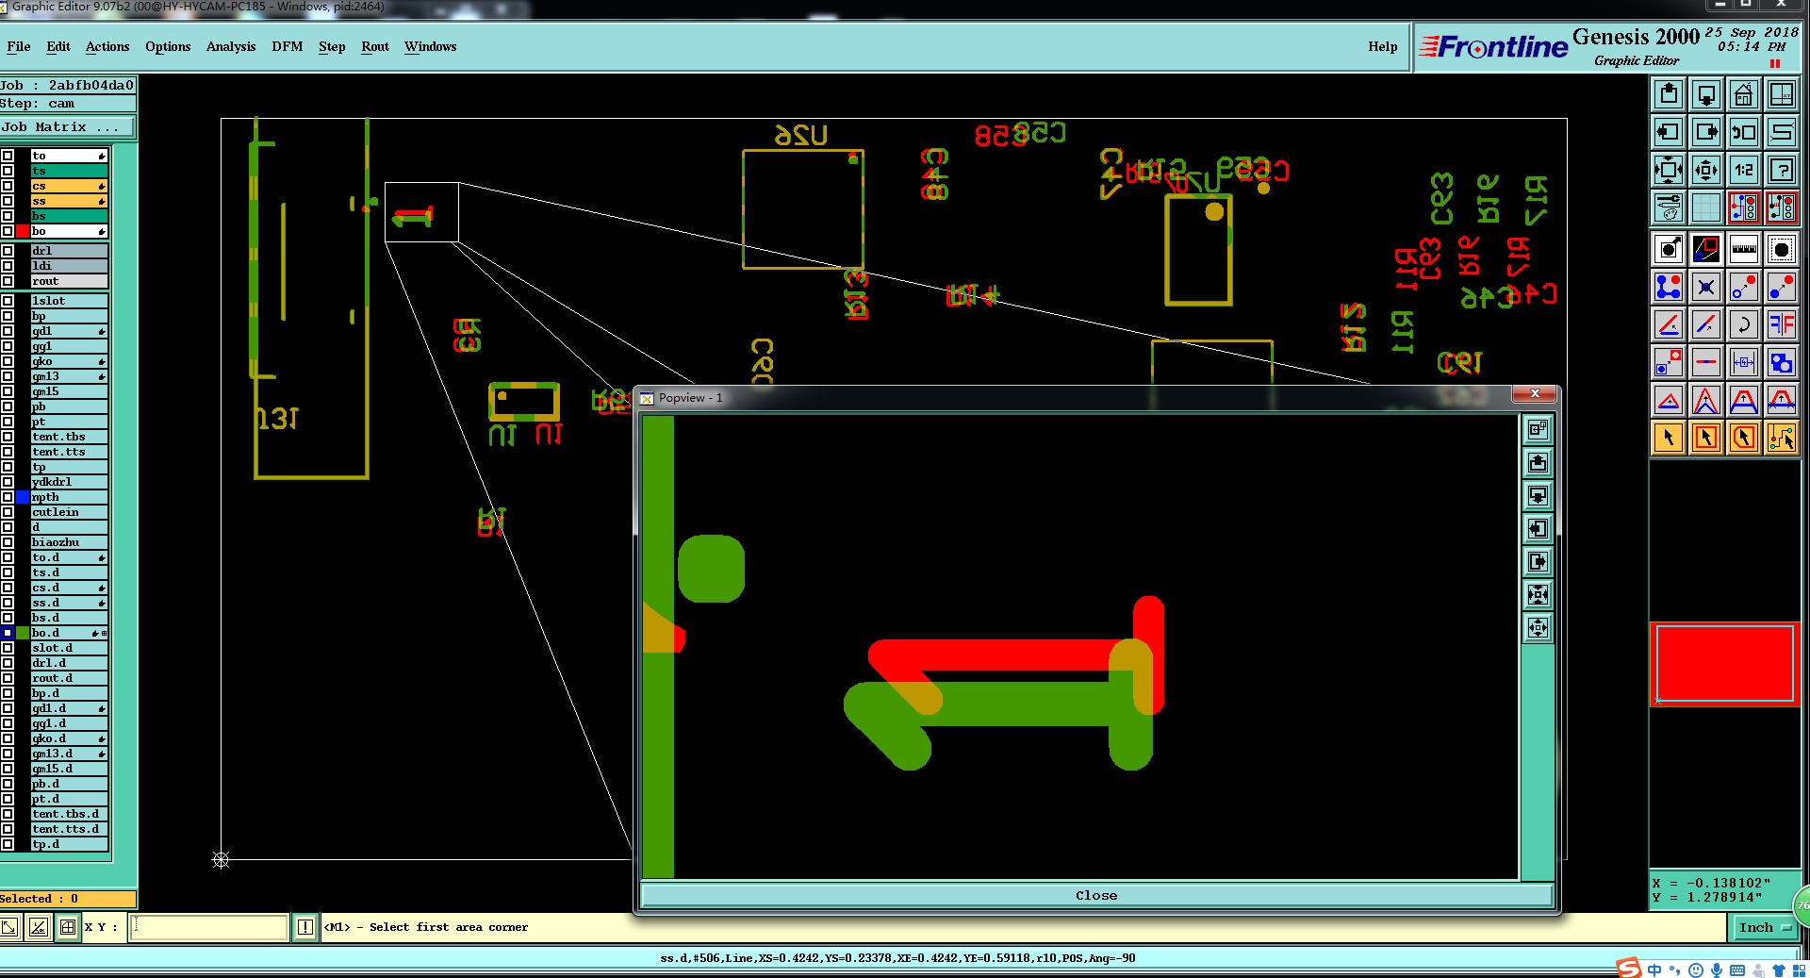The width and height of the screenshot is (1810, 978).
Task: Toggle the grid display icon
Action: pos(1706,207)
